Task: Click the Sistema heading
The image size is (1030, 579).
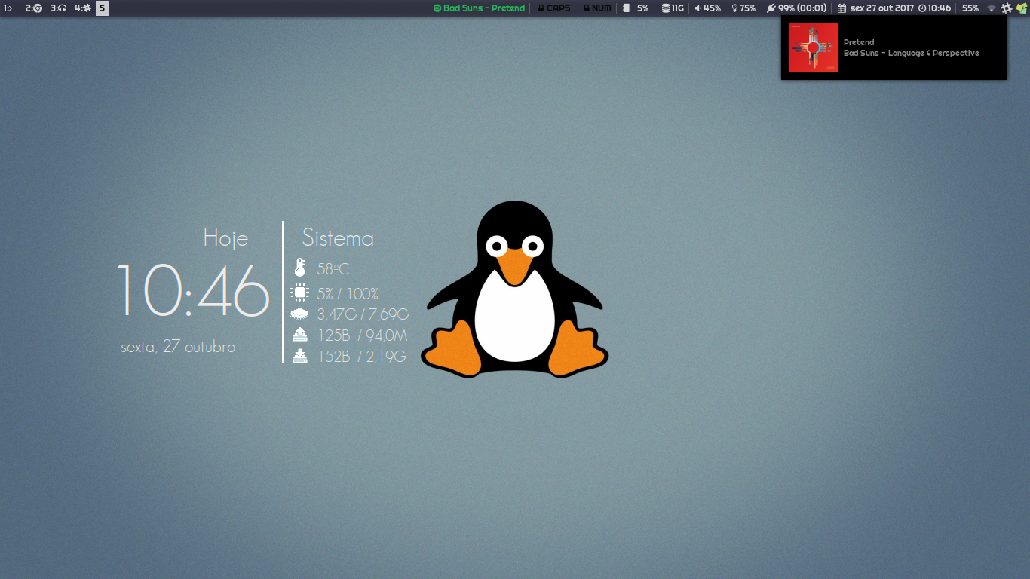Action: 338,238
